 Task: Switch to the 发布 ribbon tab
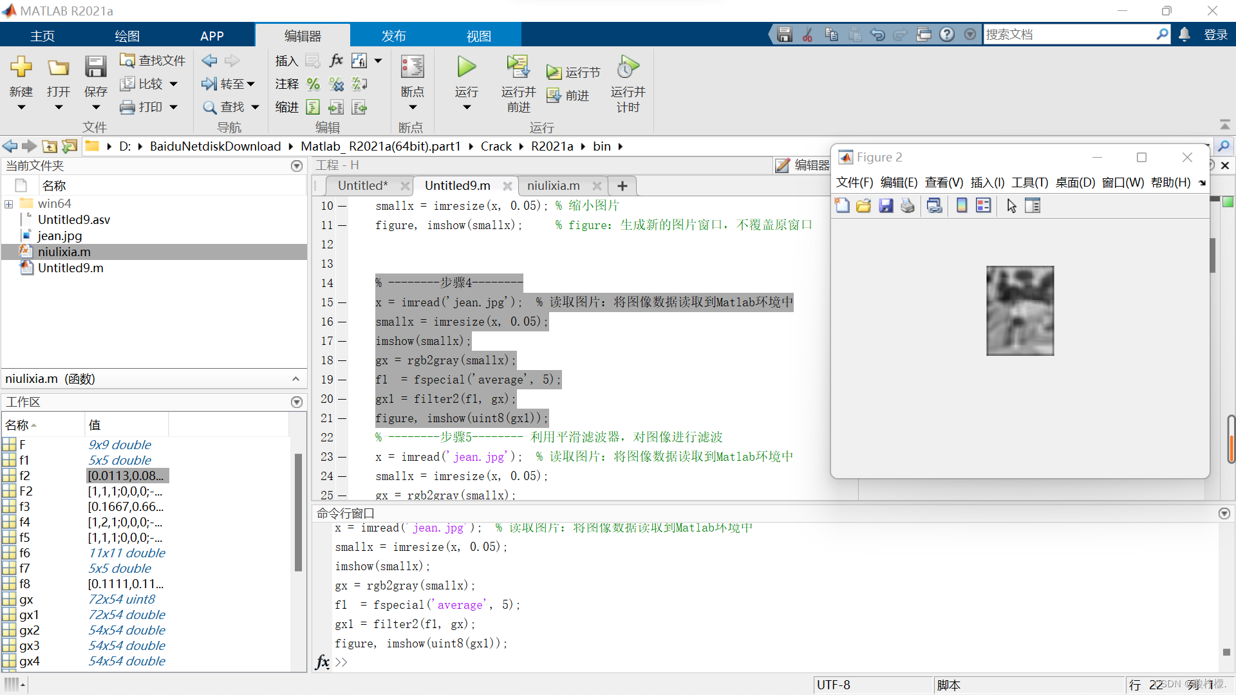(x=393, y=36)
